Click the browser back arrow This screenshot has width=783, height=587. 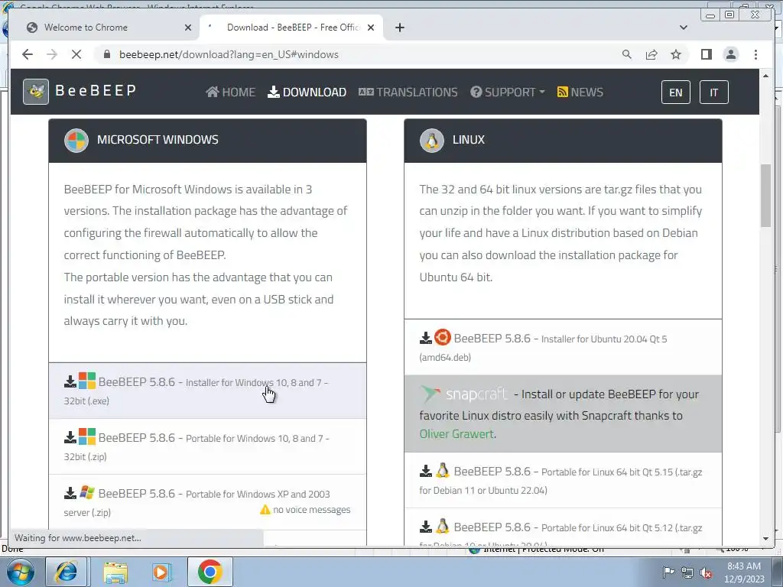click(28, 54)
